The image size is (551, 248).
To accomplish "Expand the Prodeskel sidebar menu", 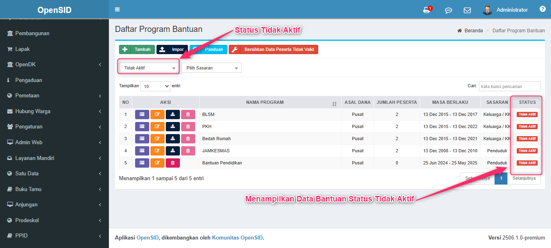I will [54, 220].
